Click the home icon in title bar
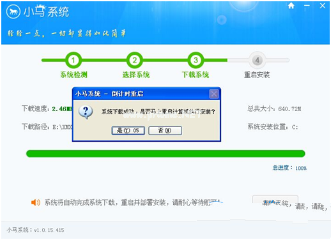The image size is (331, 240). 291,6
